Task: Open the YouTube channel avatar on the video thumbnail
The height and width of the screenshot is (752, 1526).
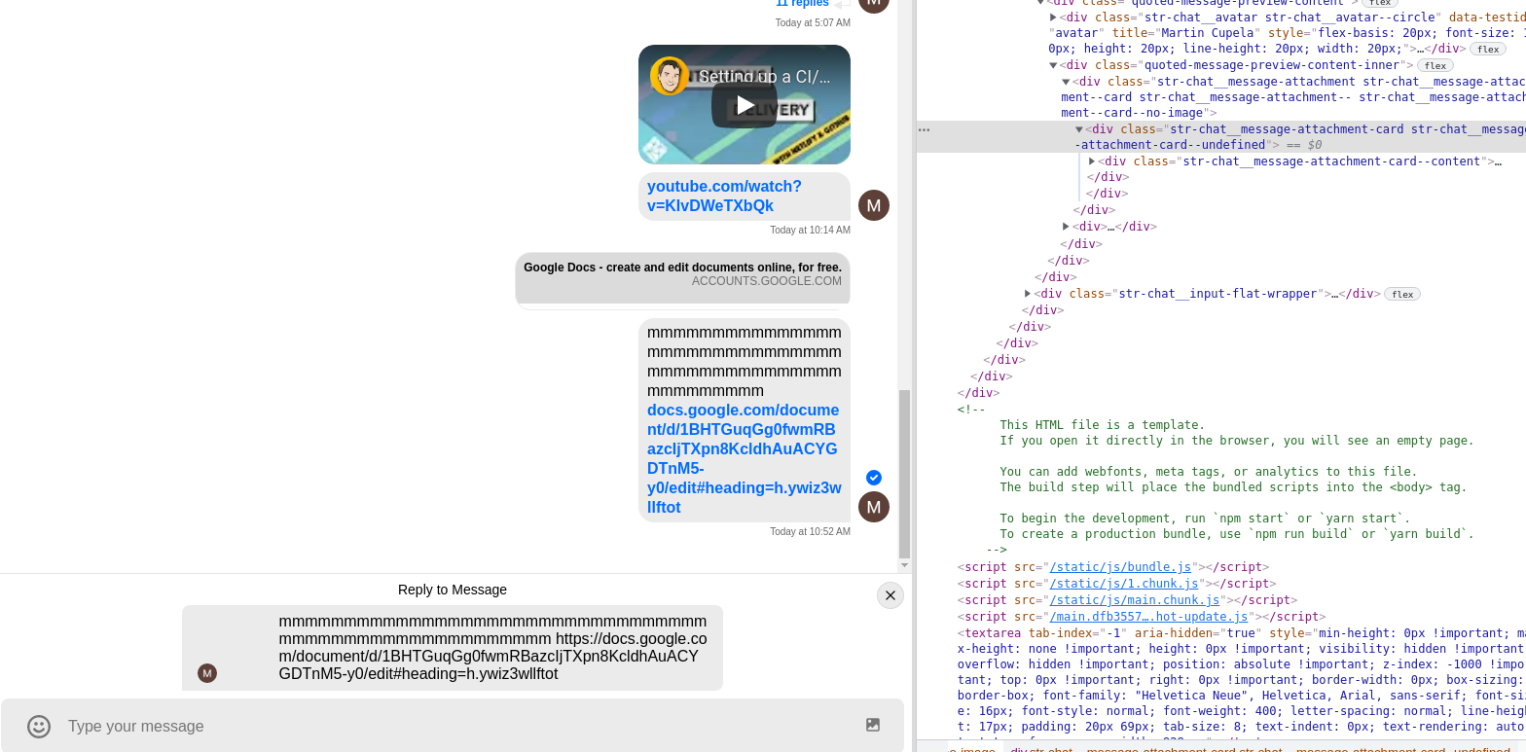Action: 670,76
